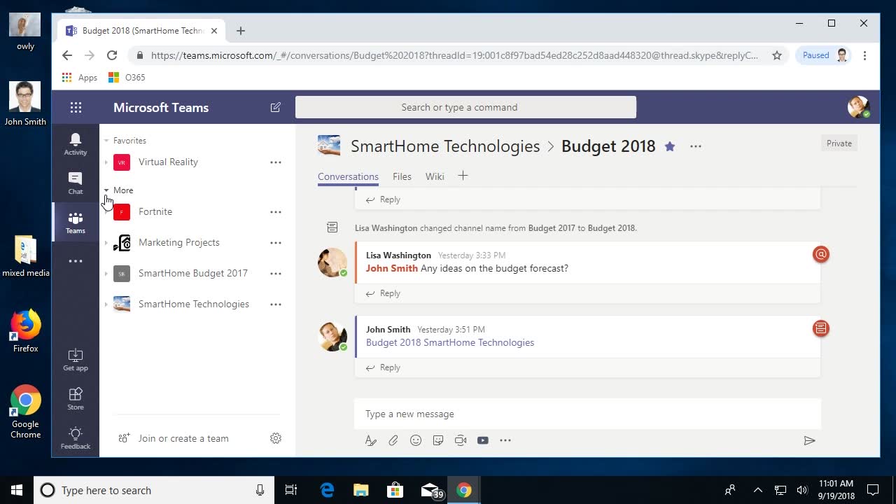The height and width of the screenshot is (504, 896).
Task: Expand the Virtual Reality team
Action: click(106, 162)
